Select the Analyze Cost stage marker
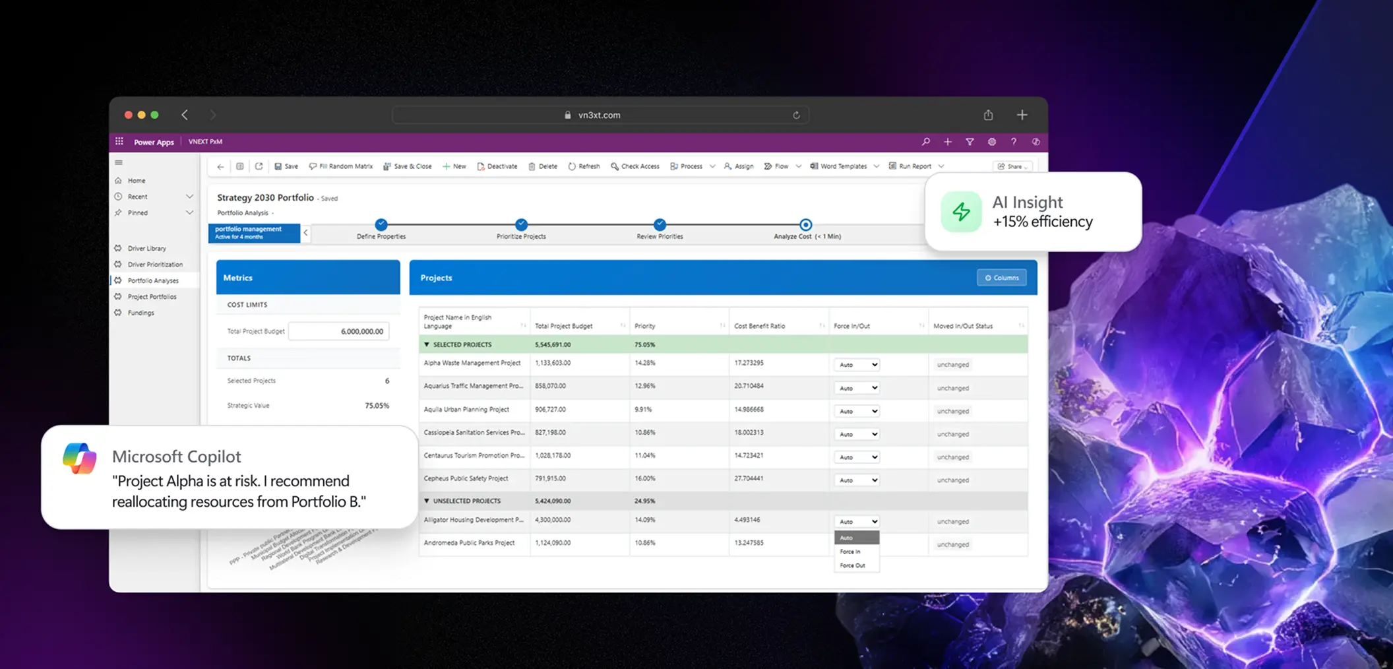Screen dimensions: 1393x669 pyautogui.click(x=805, y=225)
